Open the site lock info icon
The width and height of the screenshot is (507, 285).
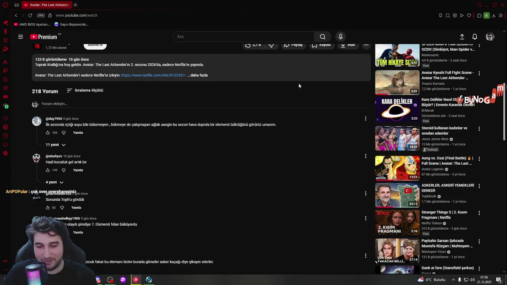50,15
